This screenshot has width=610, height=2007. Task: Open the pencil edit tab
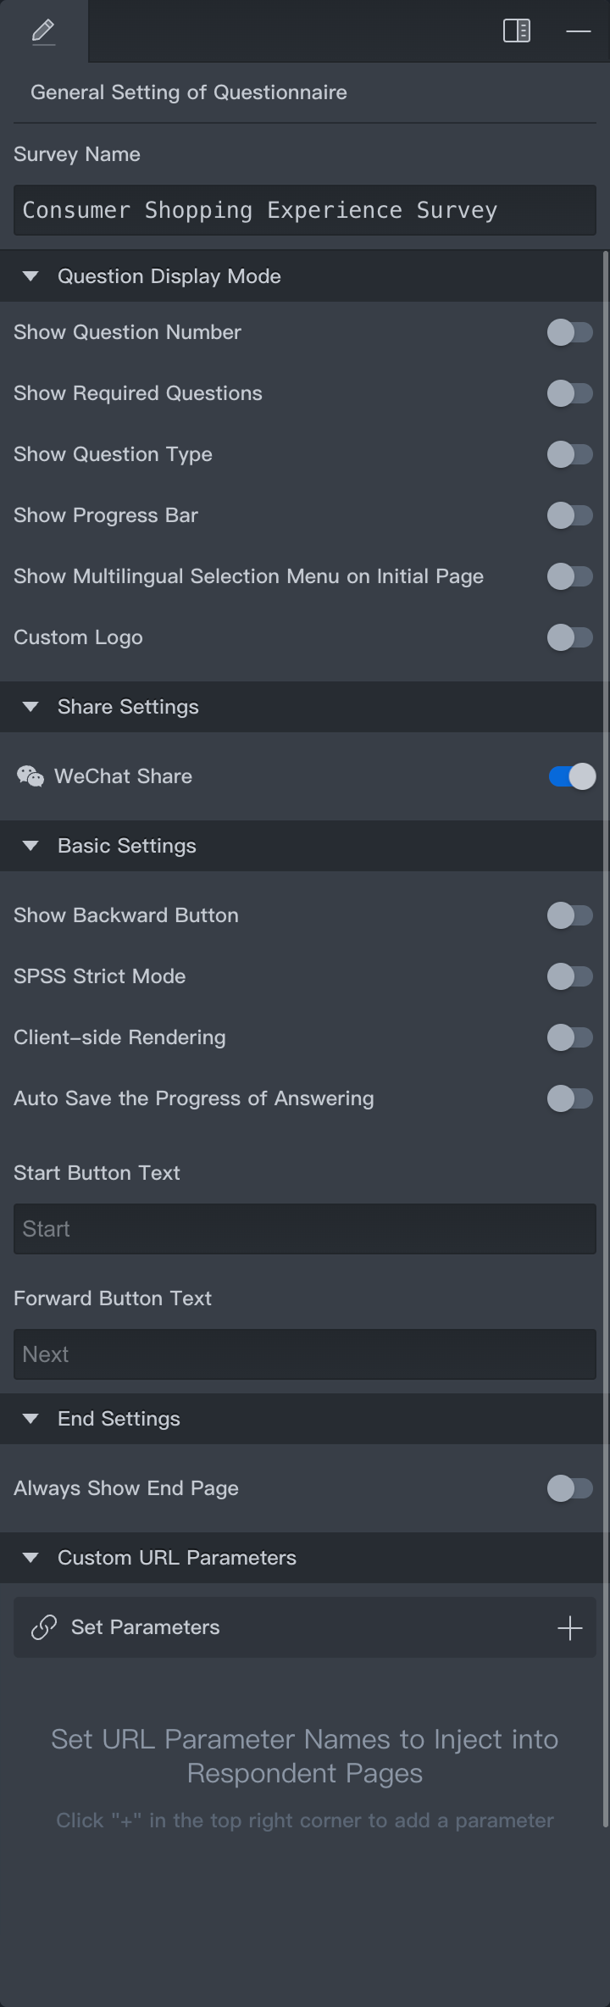coord(43,31)
